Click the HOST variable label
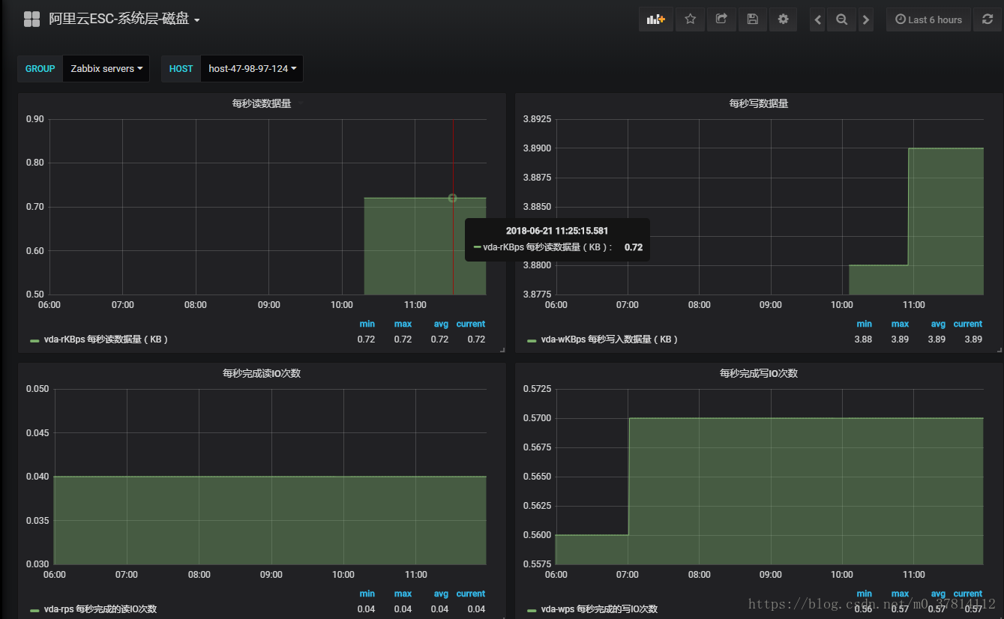Image resolution: width=1004 pixels, height=619 pixels. click(x=181, y=68)
